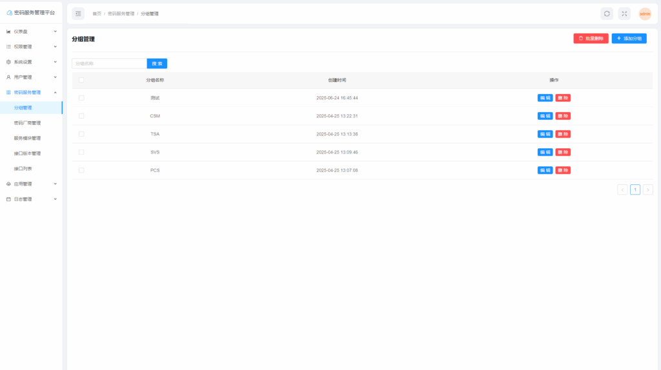
Task: Focus the 分组名称 search input field
Action: click(108, 64)
